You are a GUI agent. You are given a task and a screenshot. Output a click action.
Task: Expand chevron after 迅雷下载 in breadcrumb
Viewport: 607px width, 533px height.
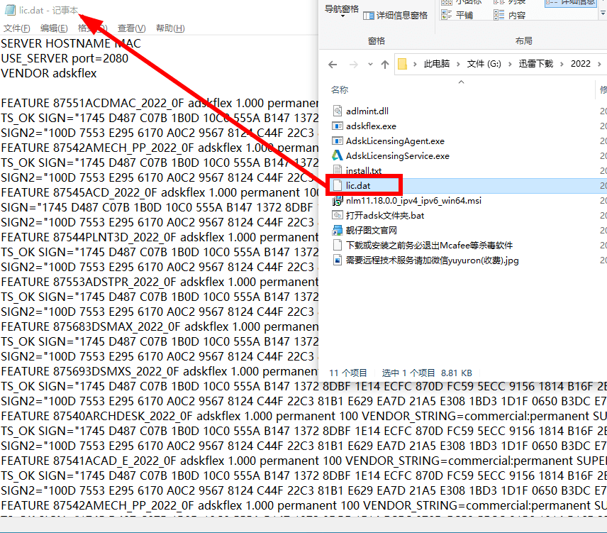562,65
